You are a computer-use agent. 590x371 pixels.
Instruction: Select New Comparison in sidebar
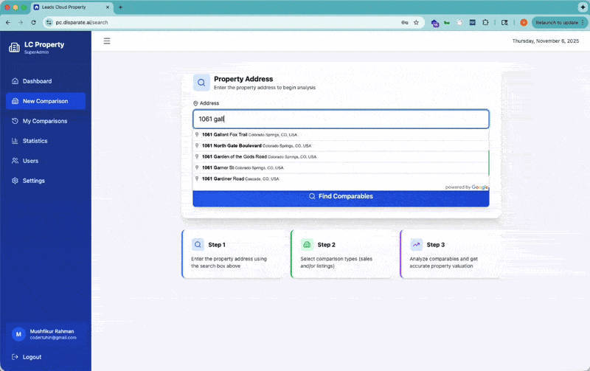46,101
